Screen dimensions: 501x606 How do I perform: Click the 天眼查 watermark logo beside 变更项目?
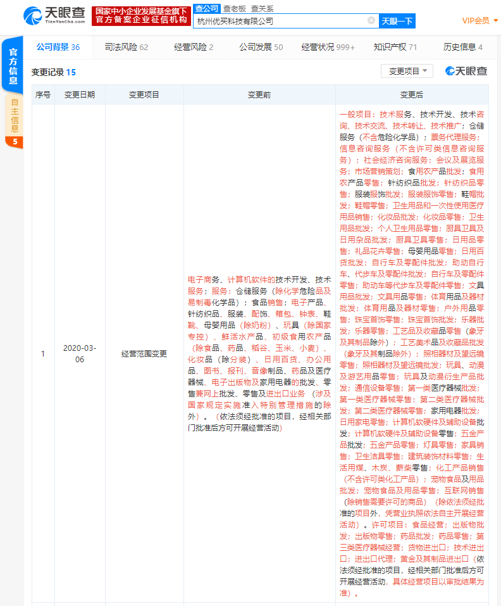(x=466, y=71)
